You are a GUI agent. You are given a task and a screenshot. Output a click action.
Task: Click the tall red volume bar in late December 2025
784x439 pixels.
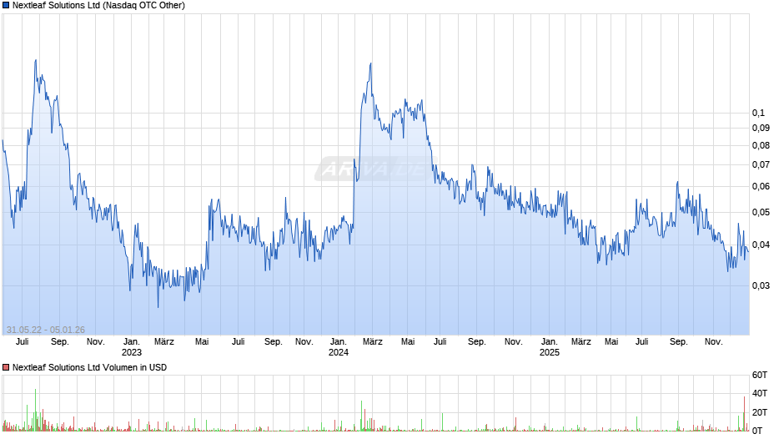click(744, 414)
